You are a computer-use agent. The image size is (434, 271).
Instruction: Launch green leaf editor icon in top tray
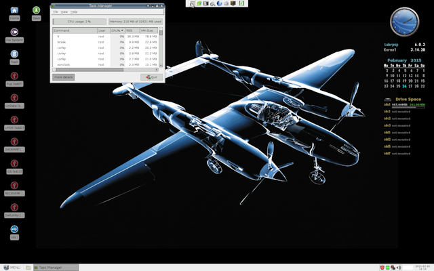click(x=199, y=3)
